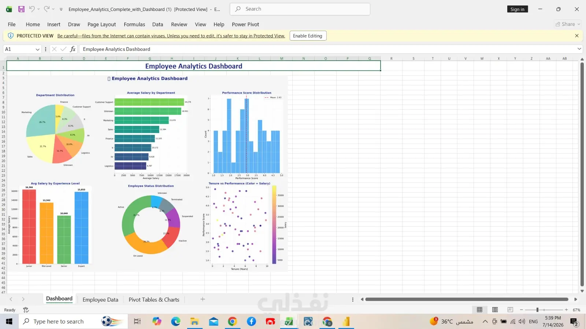Click the vertical scrollbar thumb

point(582,174)
